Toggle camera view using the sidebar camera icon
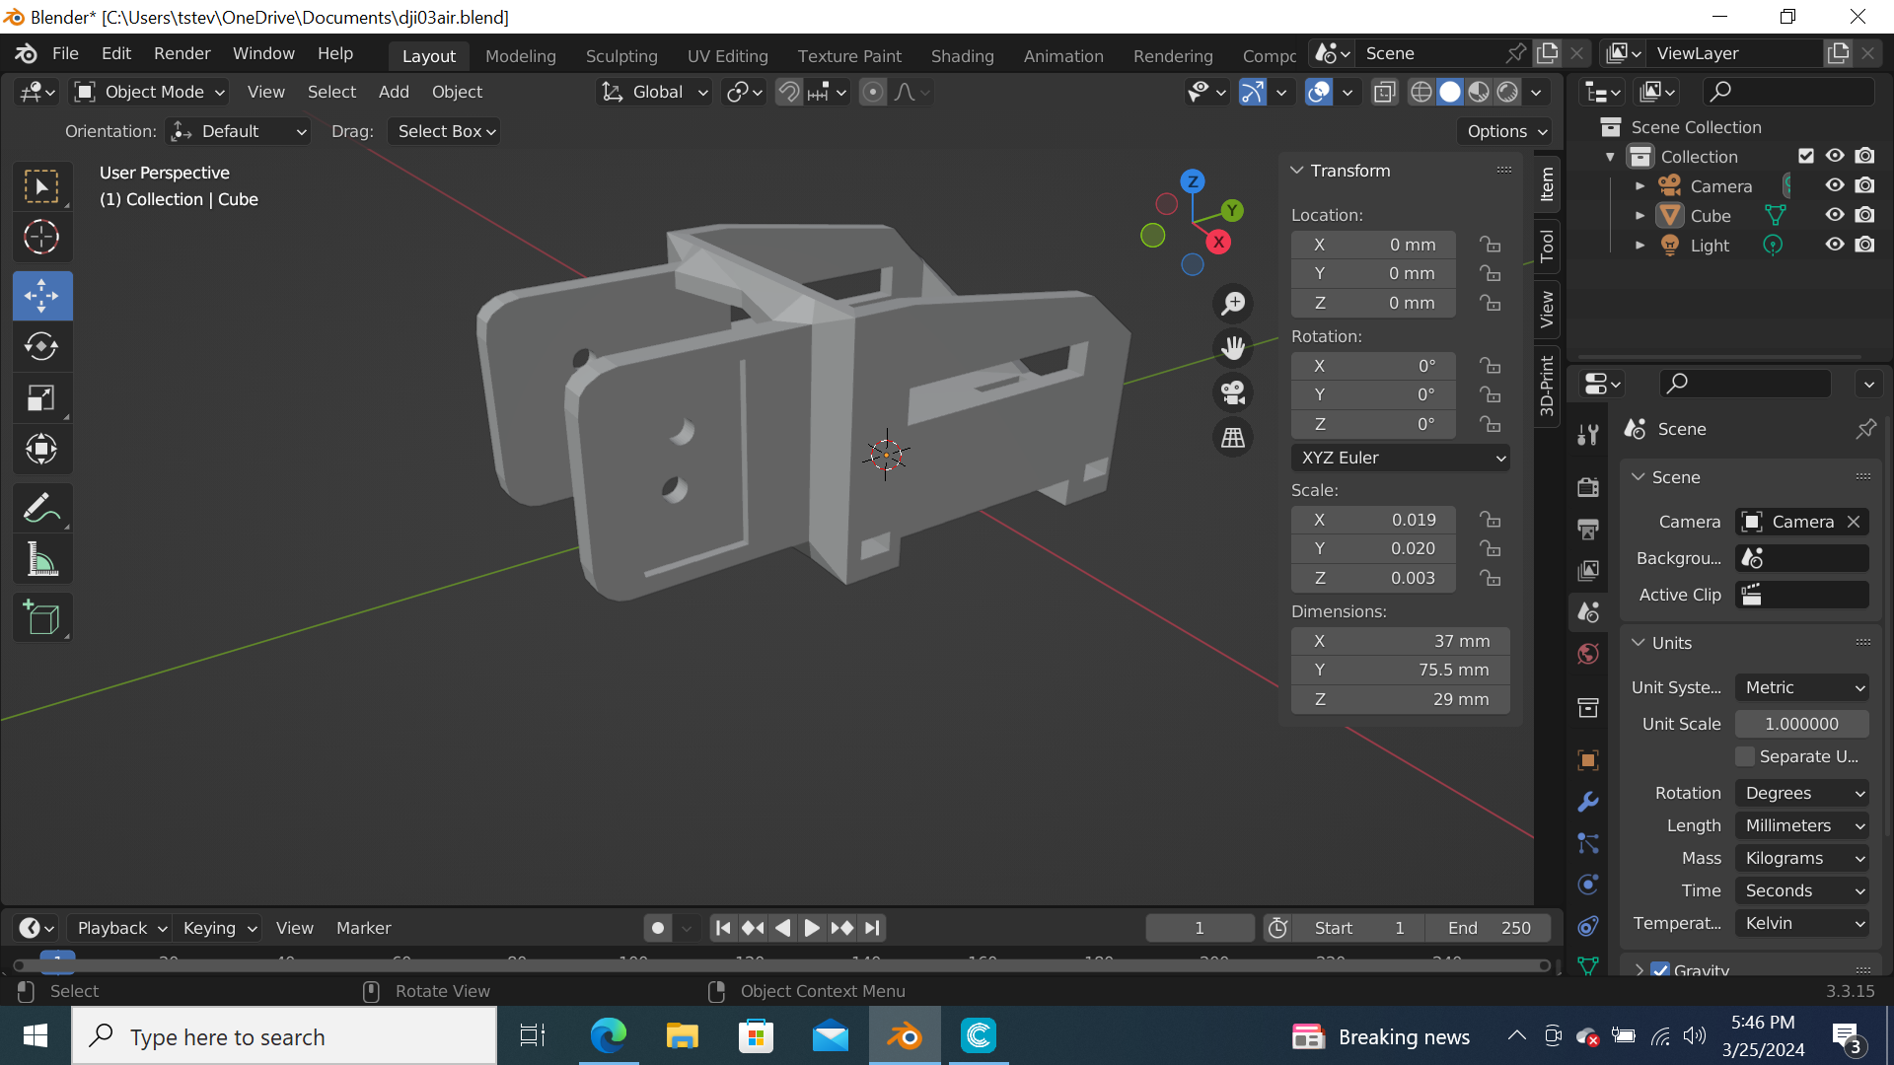Image resolution: width=1894 pixels, height=1065 pixels. (x=1232, y=392)
